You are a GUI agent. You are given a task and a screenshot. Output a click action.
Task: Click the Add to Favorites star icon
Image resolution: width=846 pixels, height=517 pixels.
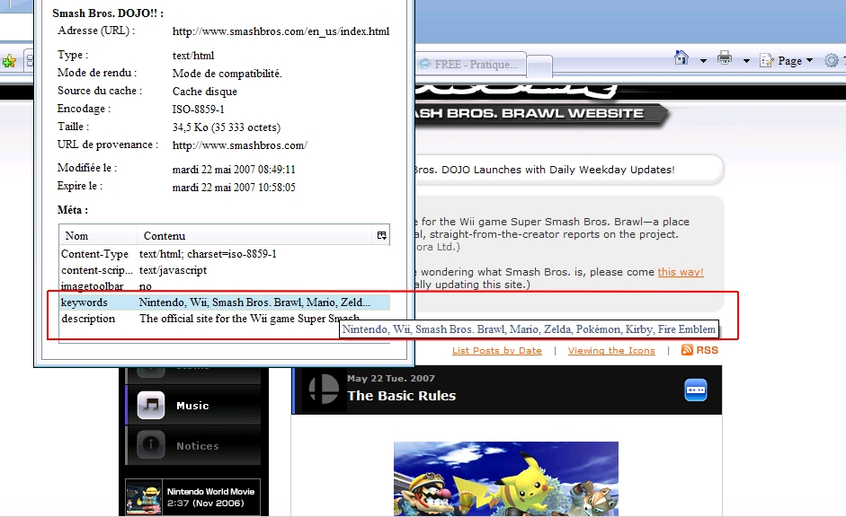pos(9,61)
